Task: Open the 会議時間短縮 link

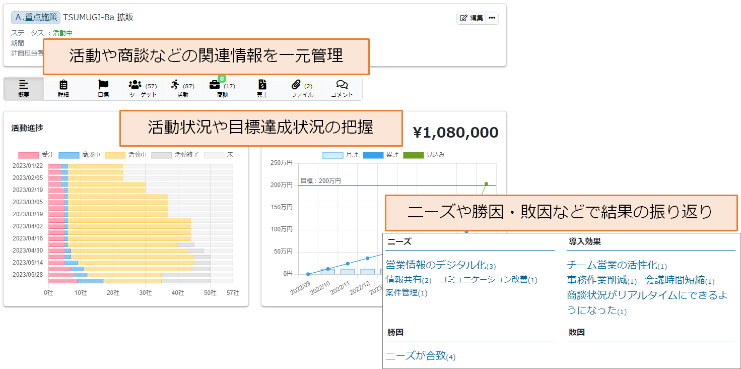Action: point(680,281)
